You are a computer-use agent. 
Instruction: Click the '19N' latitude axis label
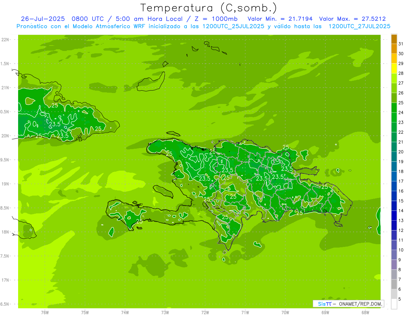coord(5,184)
